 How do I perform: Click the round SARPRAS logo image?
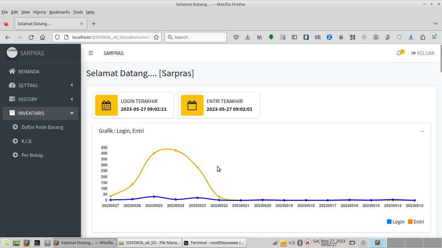12,52
